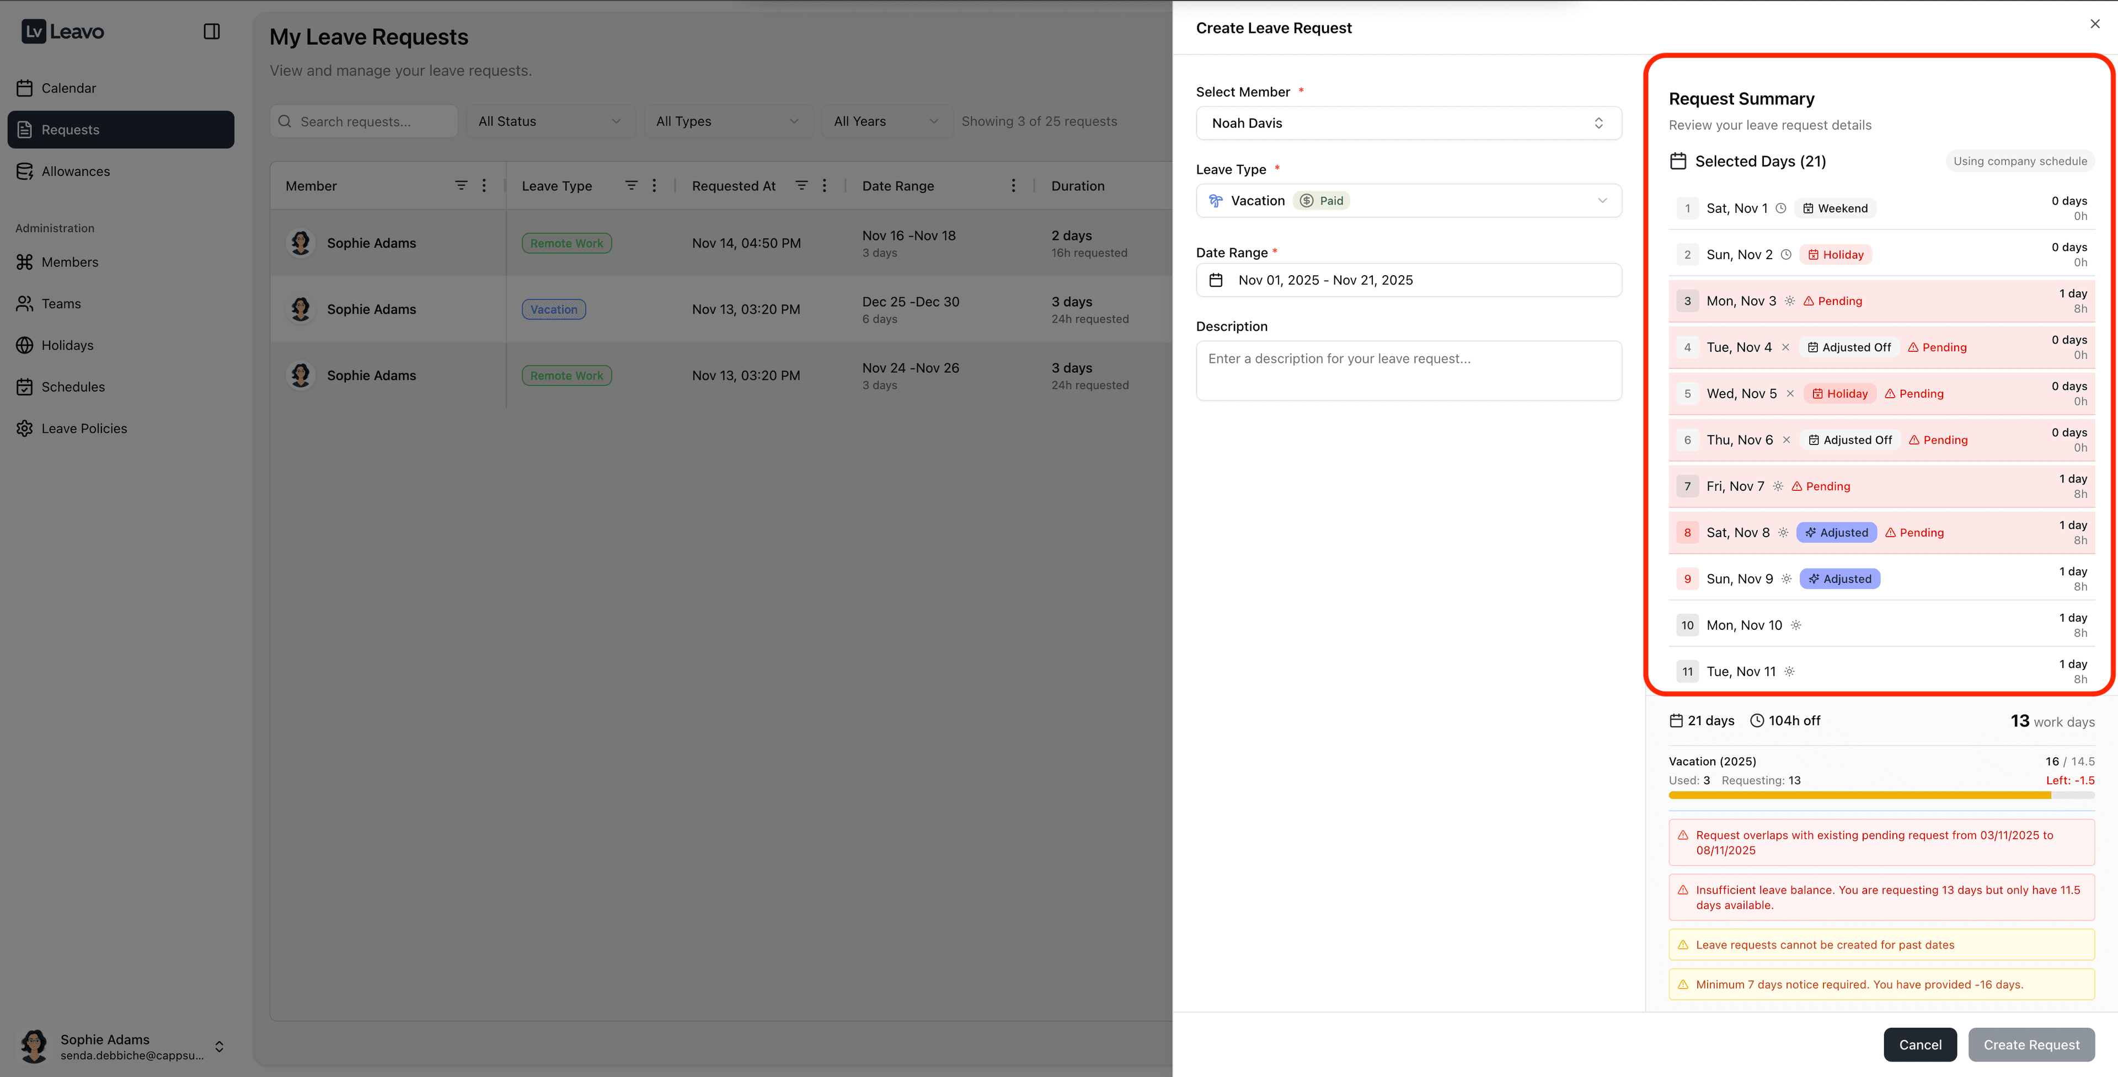Expand the Leave Type Vacation dropdown

(x=1408, y=201)
